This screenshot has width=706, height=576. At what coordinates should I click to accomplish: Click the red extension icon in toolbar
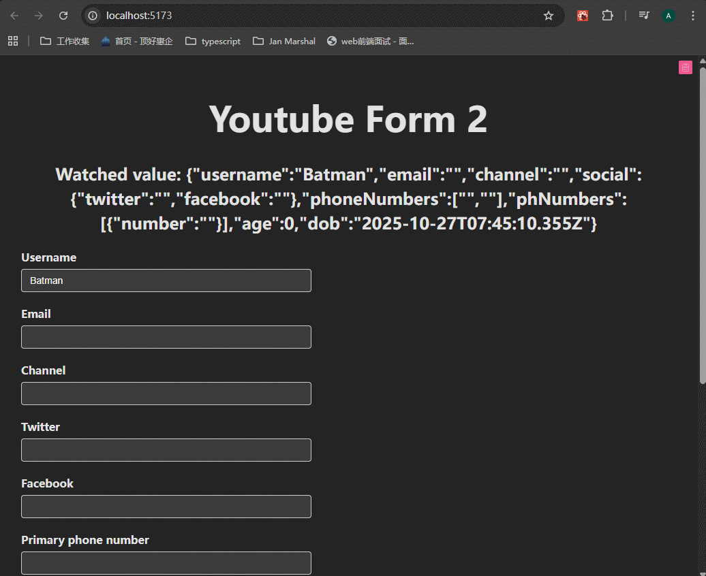583,16
